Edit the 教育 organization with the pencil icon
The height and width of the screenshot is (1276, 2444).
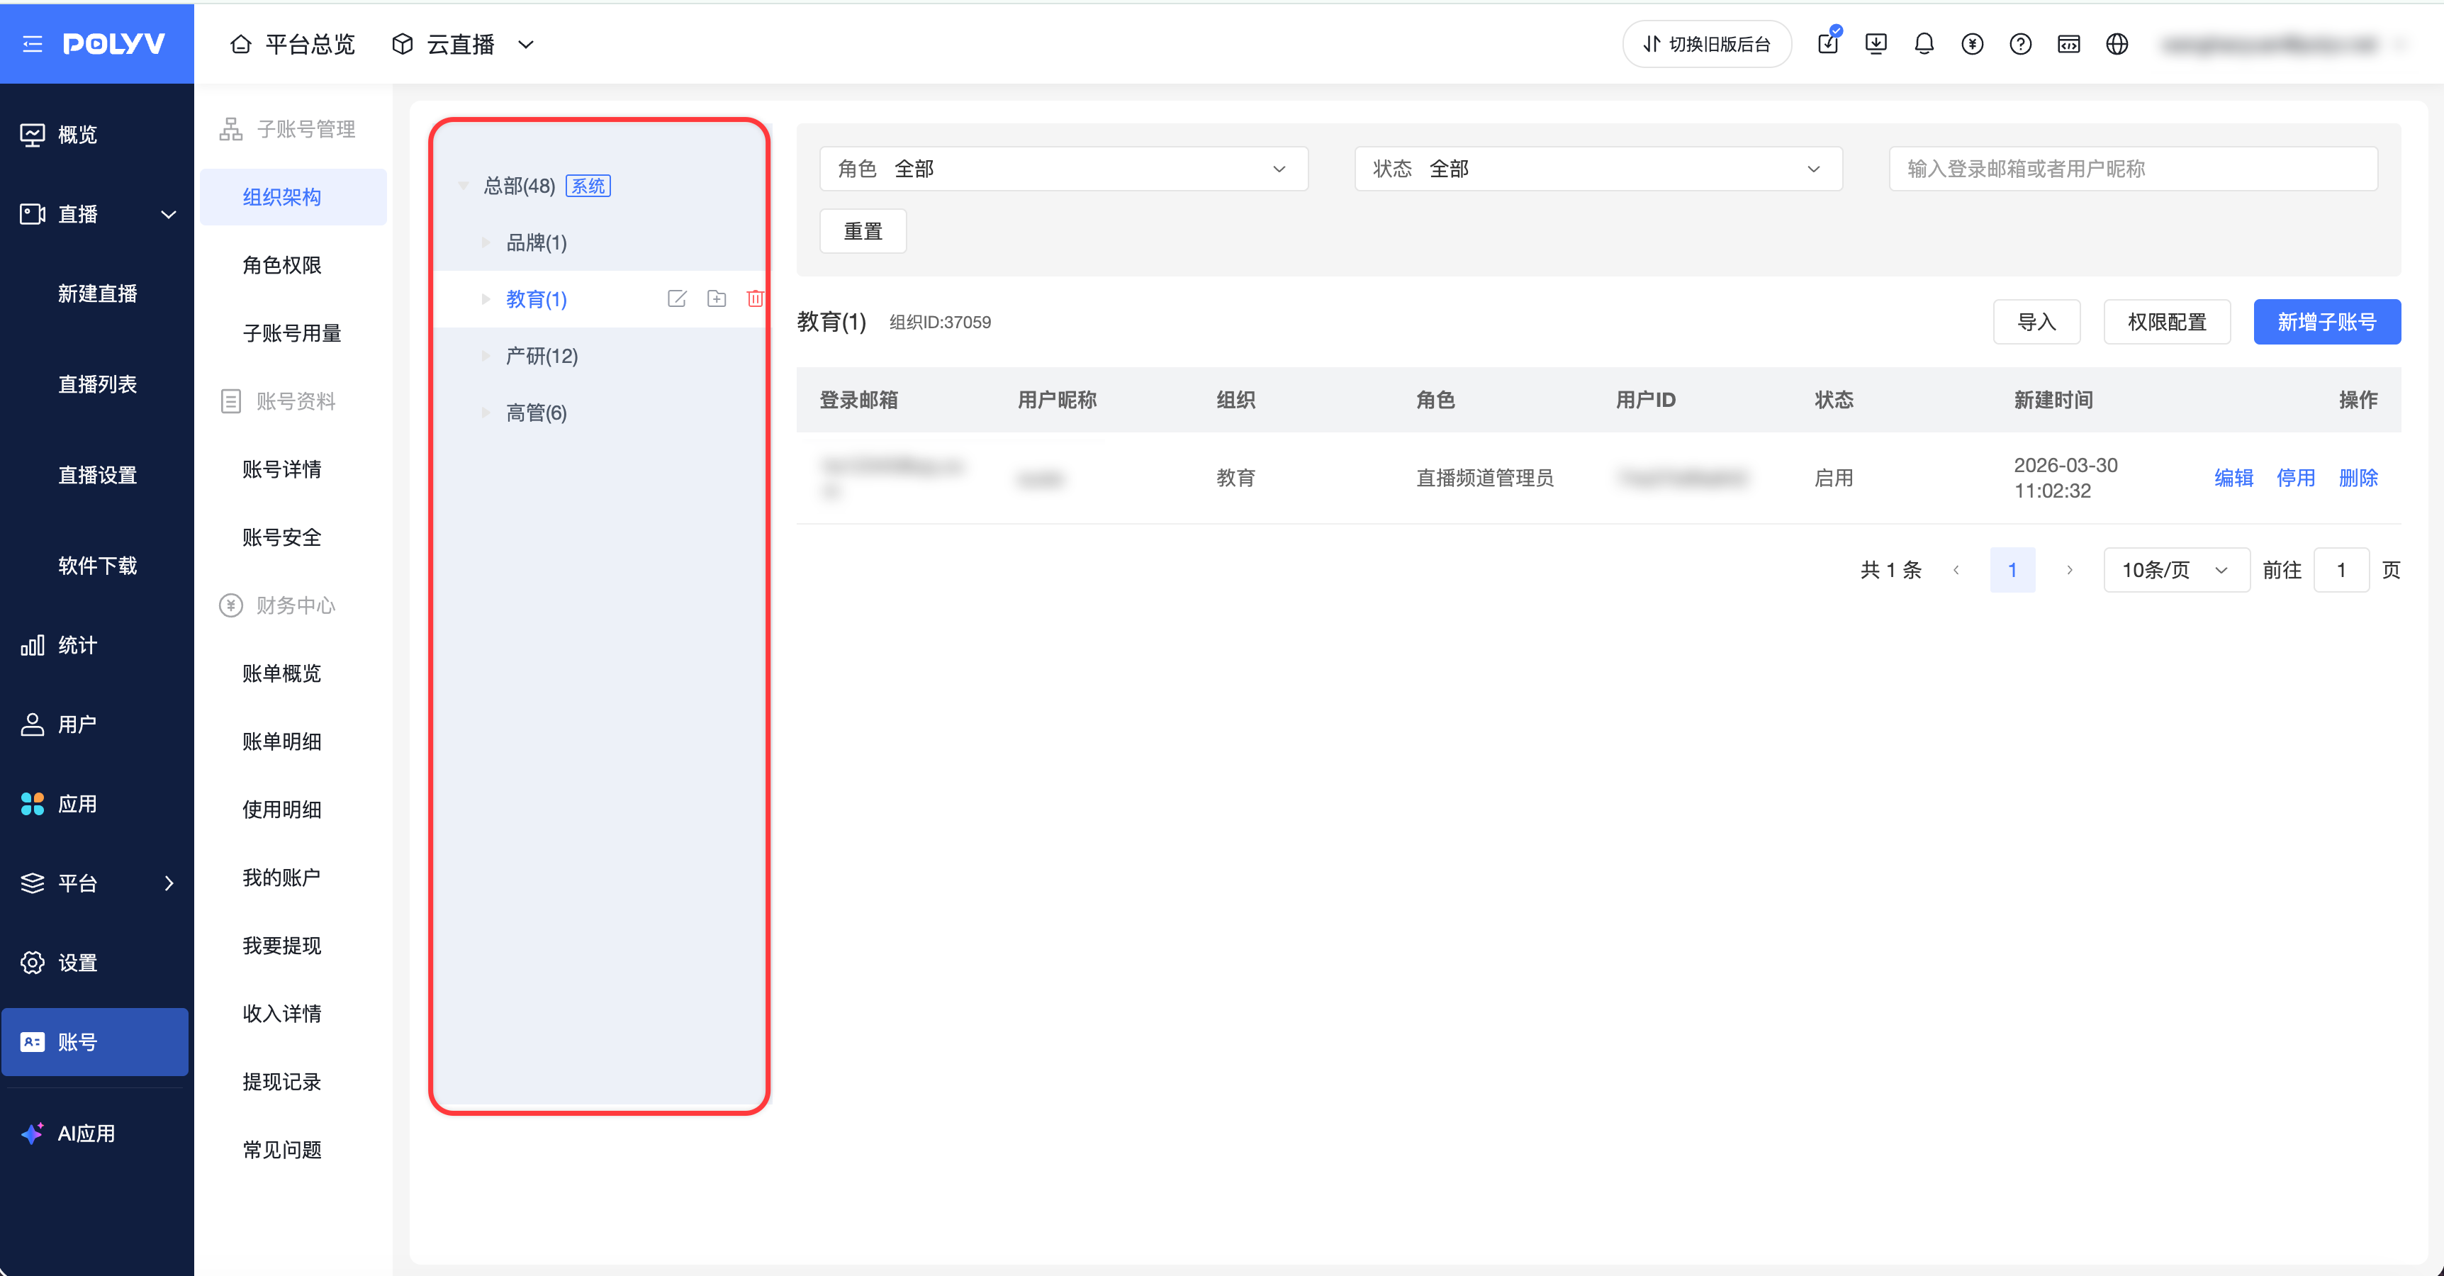(x=676, y=299)
